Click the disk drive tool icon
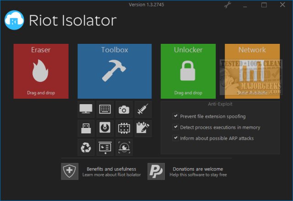293x201 pixels. click(x=105, y=128)
